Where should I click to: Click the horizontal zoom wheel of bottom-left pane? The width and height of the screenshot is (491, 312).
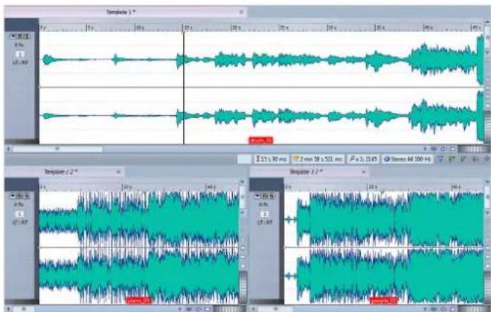point(229,309)
